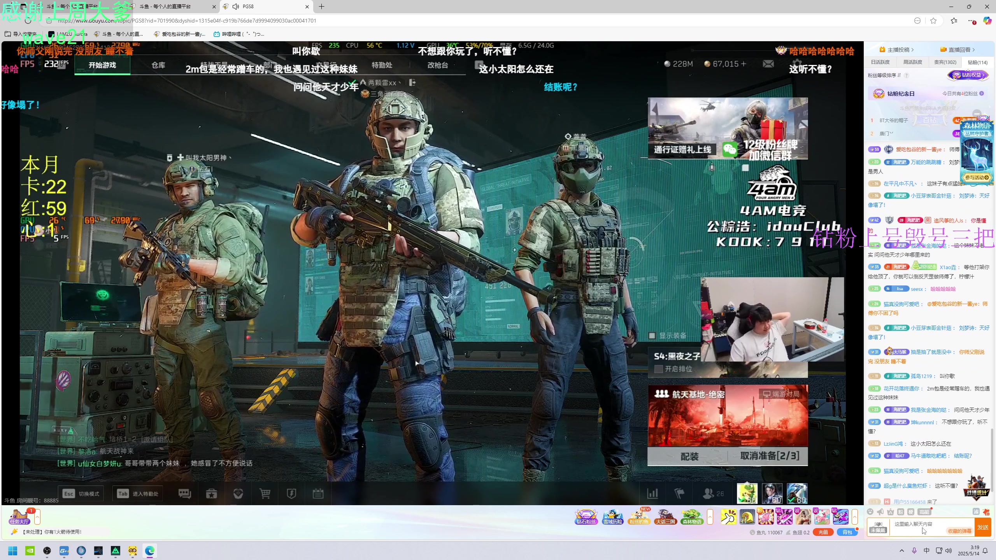Viewport: 996px width, 560px height.
Task: Open the in-game chat bubble icon
Action: click(x=184, y=493)
